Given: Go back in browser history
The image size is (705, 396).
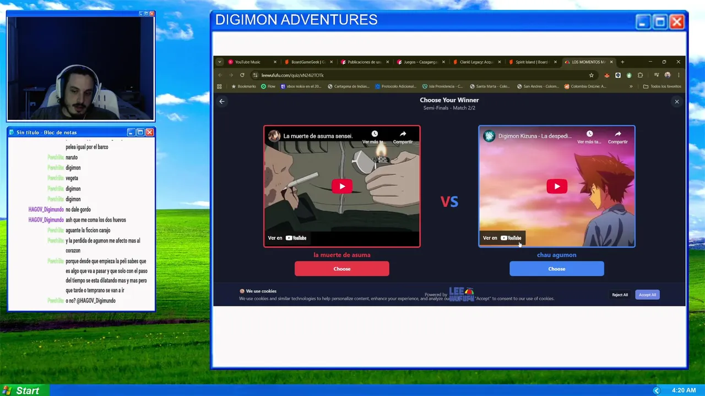Looking at the screenshot, I should [220, 75].
